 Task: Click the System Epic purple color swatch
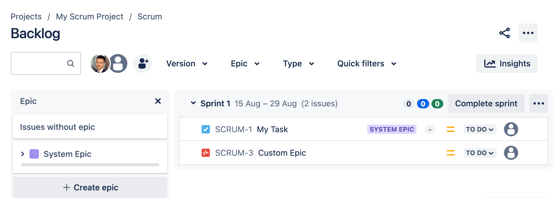point(34,154)
